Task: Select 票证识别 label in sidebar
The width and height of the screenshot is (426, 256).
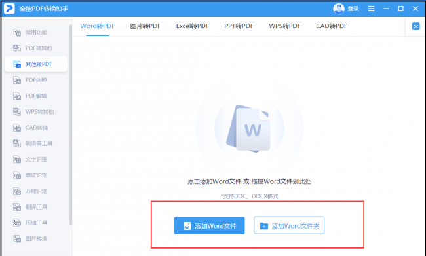Action: click(37, 175)
